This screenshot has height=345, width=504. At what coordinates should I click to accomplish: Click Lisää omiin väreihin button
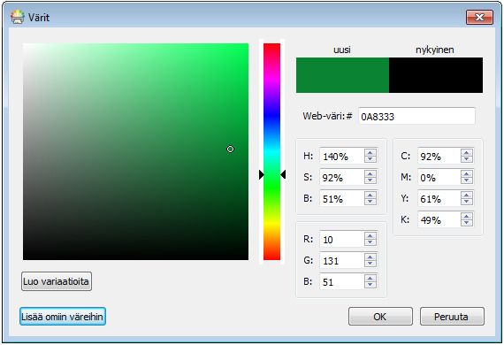(63, 317)
